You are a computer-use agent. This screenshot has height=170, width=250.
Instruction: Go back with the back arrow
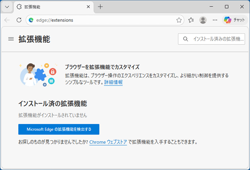click(7, 20)
